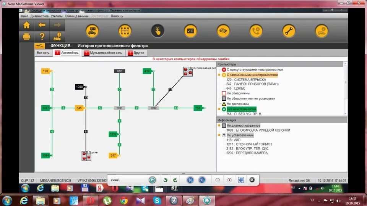The width and height of the screenshot is (367, 206).
Task: Click the OBD node in diagram
Action: (120, 71)
